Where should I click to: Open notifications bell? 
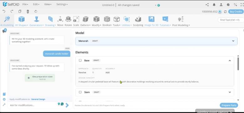[214, 5]
